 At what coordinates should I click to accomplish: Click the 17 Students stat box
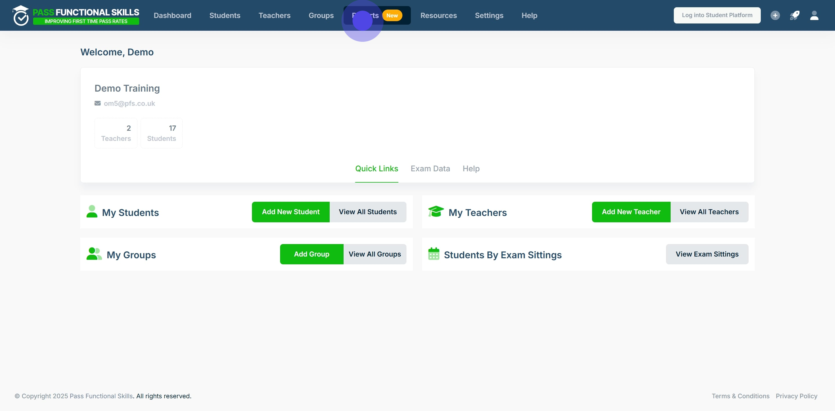coord(161,133)
